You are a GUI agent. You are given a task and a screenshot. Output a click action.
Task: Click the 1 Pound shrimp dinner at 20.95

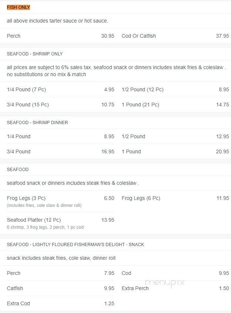(175, 152)
